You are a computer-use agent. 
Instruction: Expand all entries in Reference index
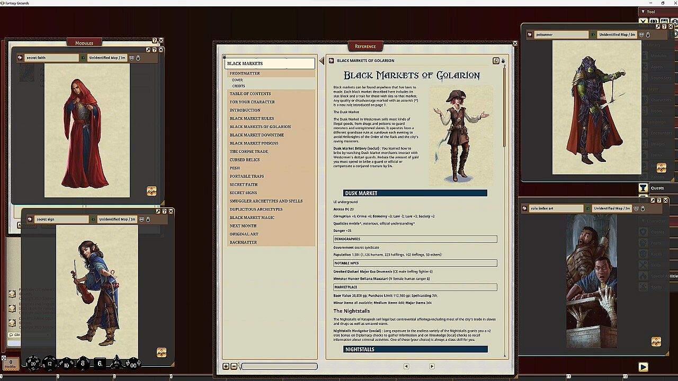pyautogui.click(x=226, y=366)
